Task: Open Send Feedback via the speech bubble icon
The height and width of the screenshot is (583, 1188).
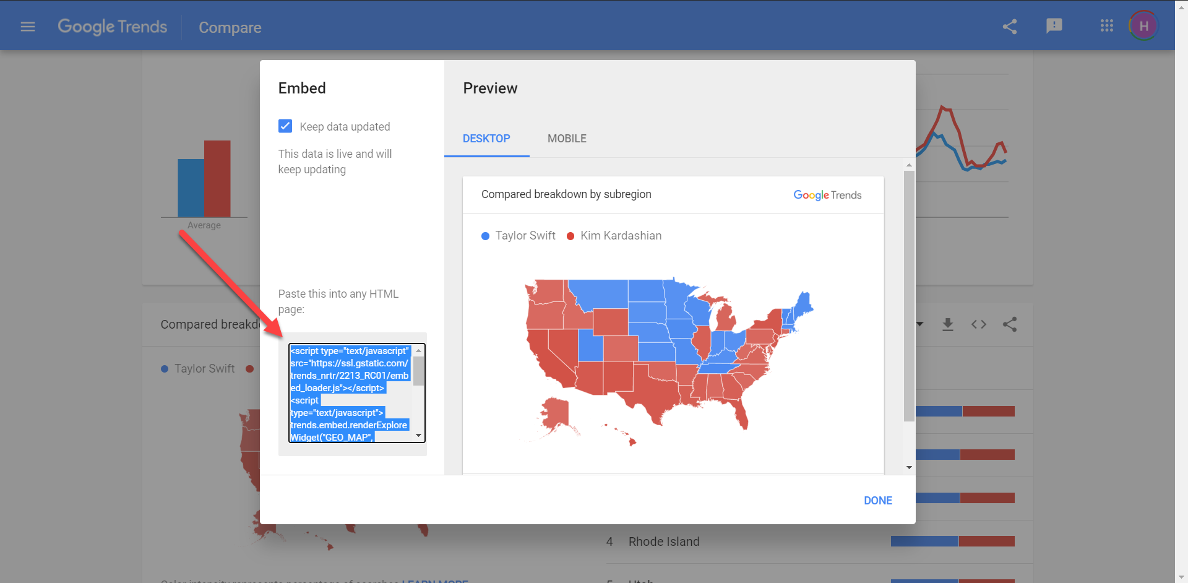Action: pyautogui.click(x=1054, y=25)
